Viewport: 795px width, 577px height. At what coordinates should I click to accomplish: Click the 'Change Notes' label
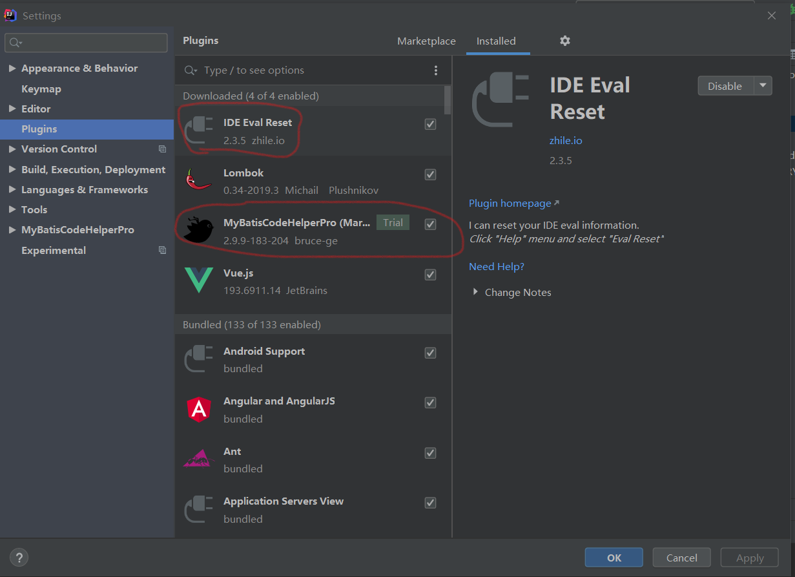point(518,293)
